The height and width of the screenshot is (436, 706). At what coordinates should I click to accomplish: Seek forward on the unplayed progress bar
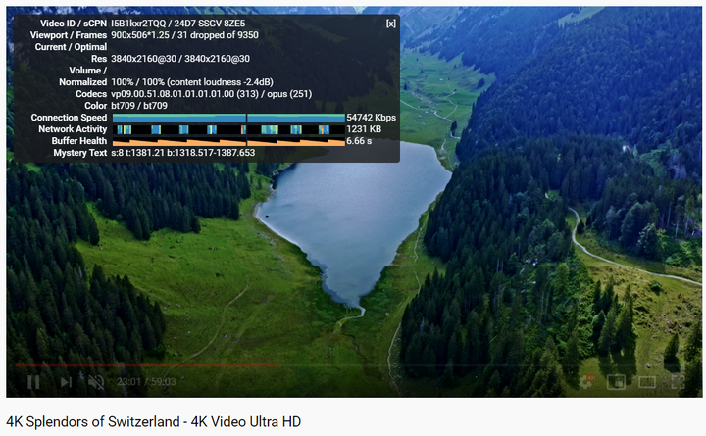(486, 365)
